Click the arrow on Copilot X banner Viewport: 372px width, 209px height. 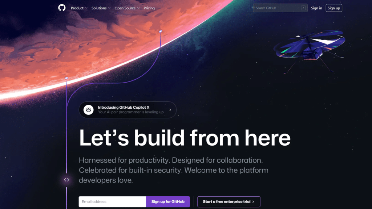170,110
